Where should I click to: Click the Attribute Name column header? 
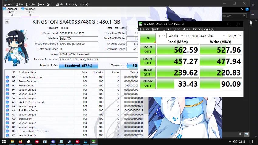(x=28, y=72)
